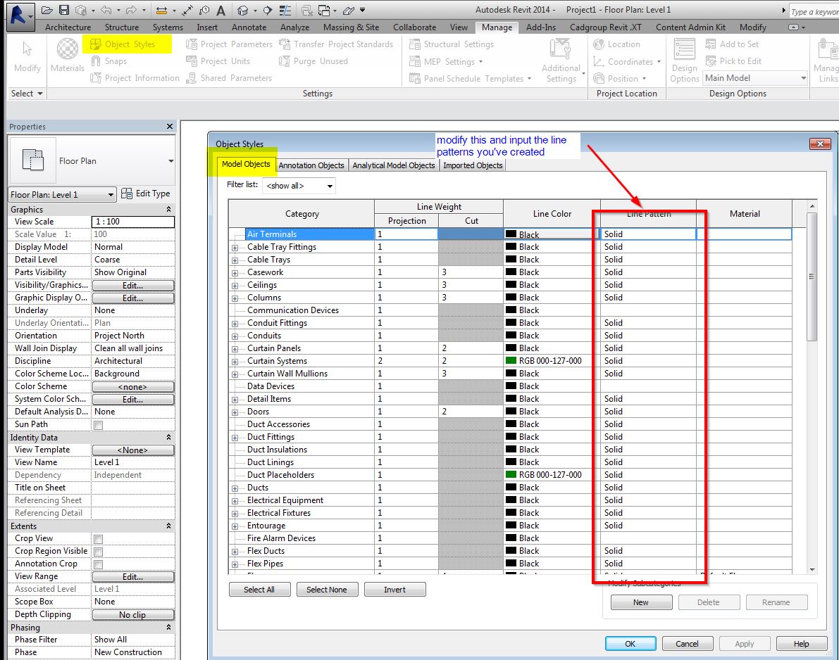Click the Object Styles table scrollbar

[x=812, y=277]
